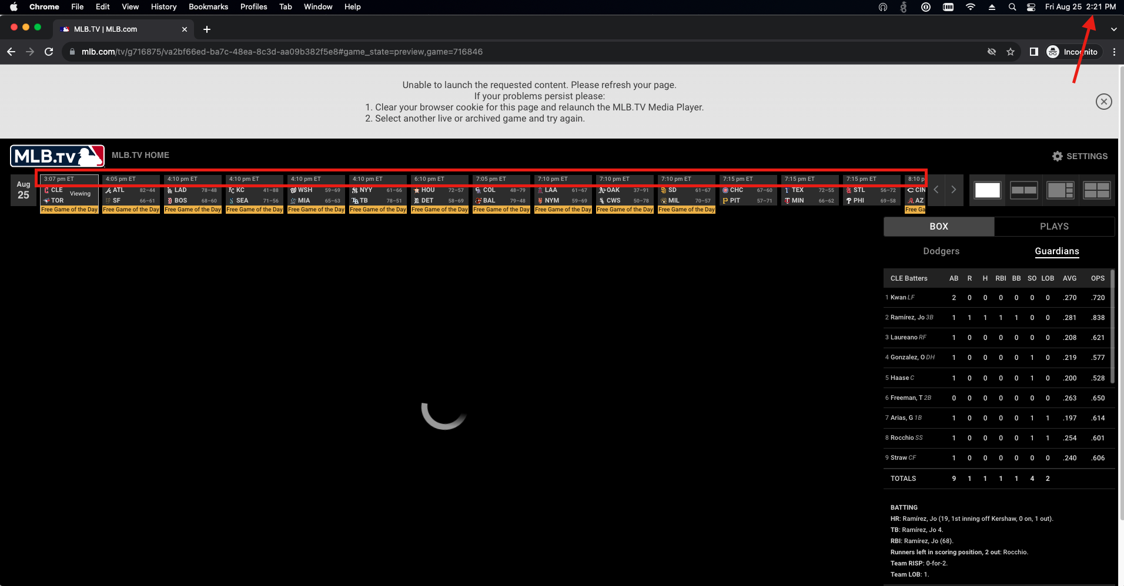Open macOS Control Center

[1031, 7]
